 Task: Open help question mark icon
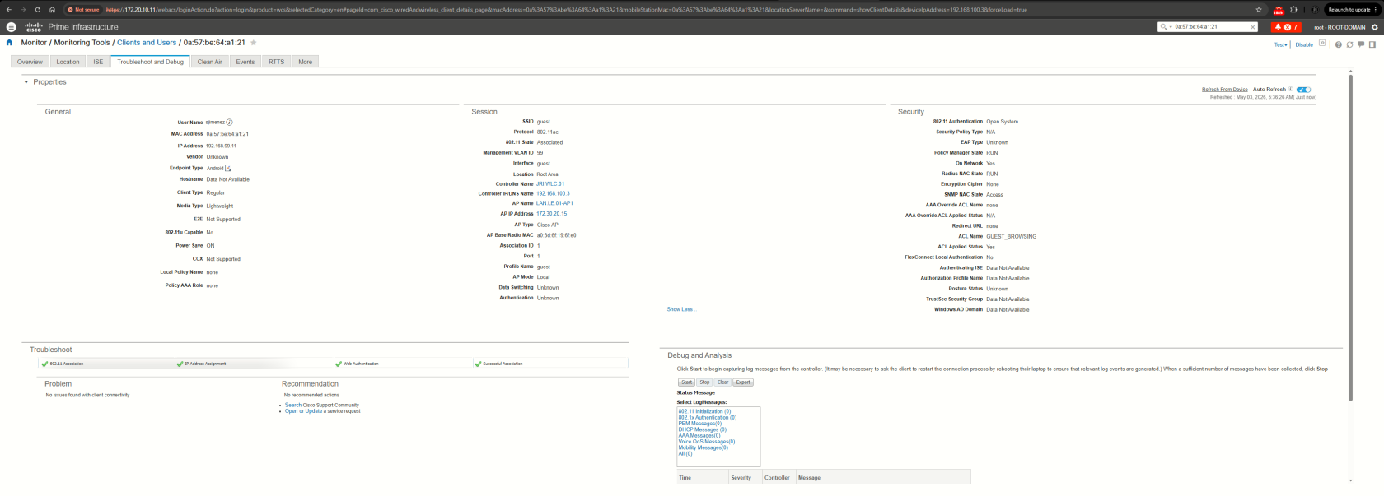click(x=1339, y=44)
